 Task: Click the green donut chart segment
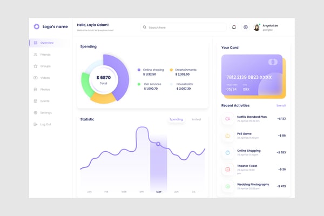pyautogui.click(x=86, y=84)
